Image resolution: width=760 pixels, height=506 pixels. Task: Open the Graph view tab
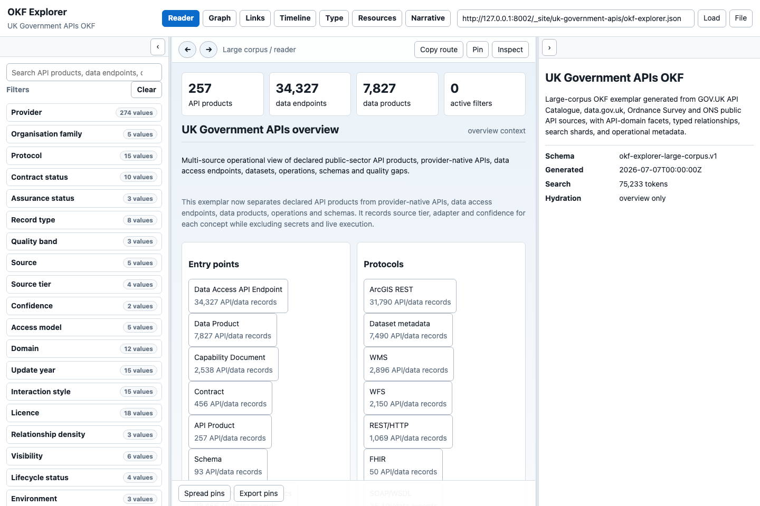coord(220,18)
